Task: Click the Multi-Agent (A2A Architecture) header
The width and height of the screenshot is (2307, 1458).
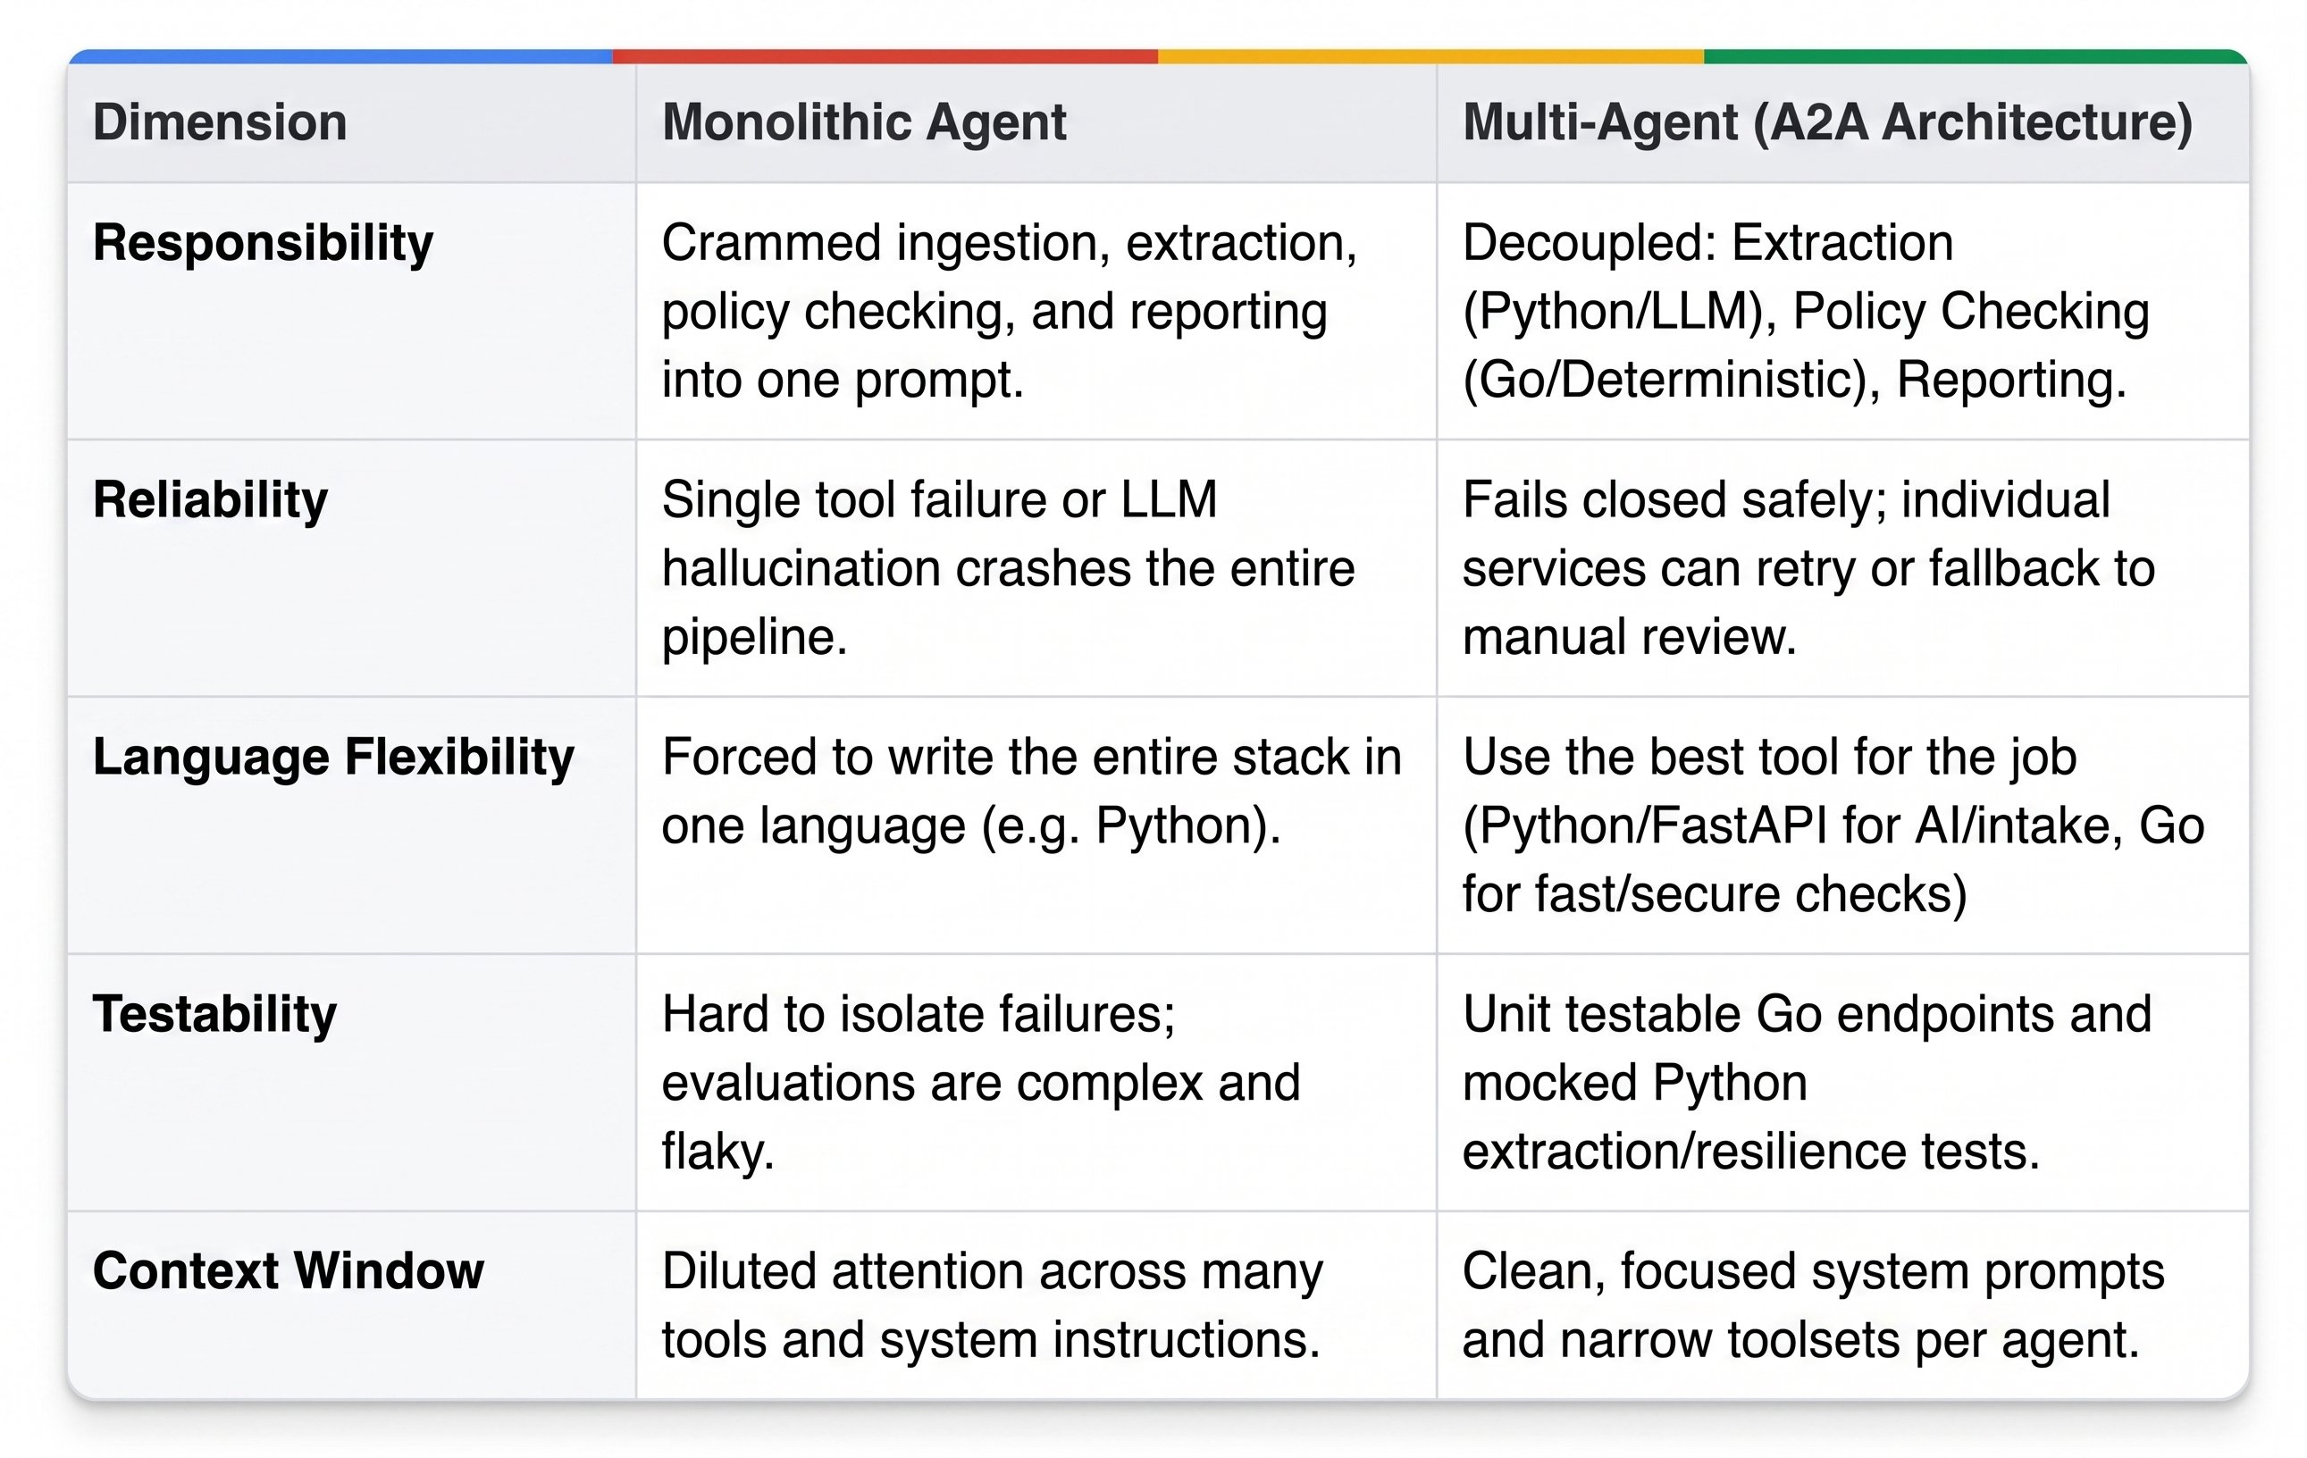Action: [x=1827, y=122]
